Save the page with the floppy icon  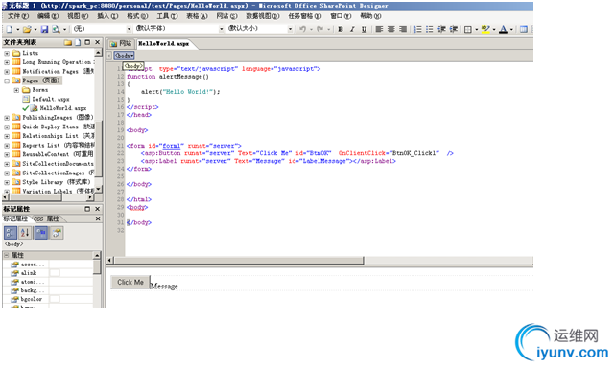pyautogui.click(x=45, y=29)
